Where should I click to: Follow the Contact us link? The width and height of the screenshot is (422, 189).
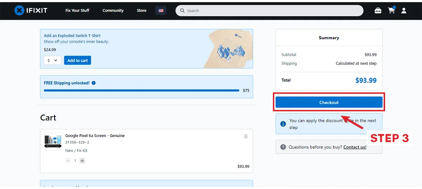354,147
